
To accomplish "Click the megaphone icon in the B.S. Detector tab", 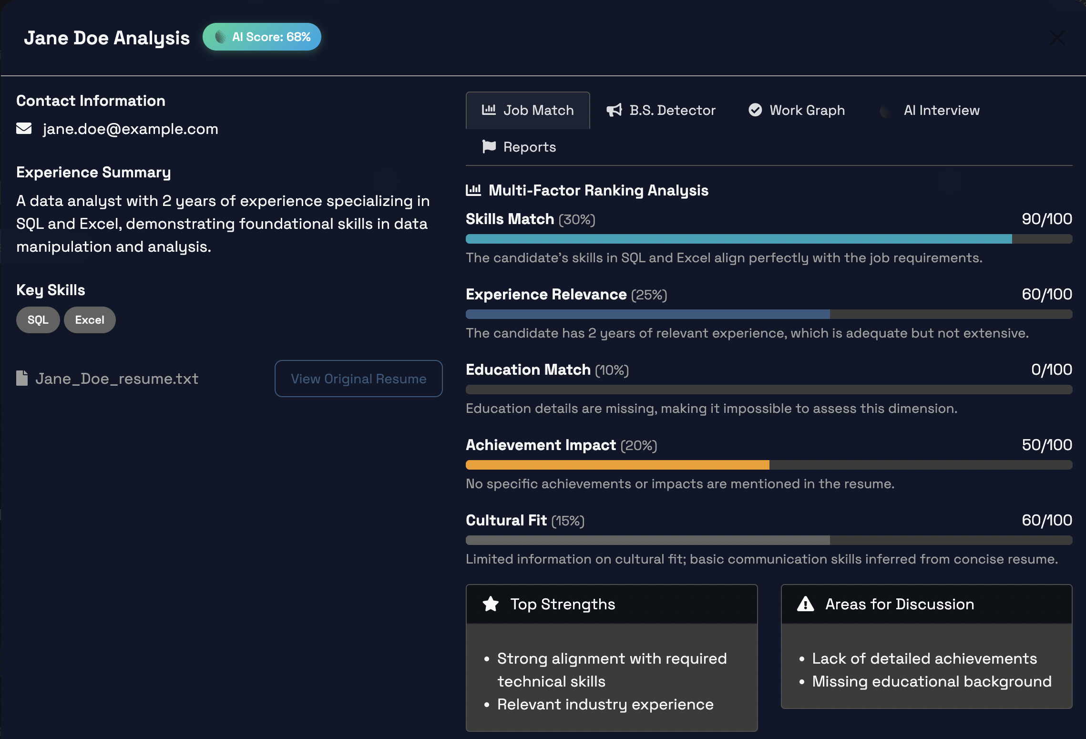I will click(614, 110).
